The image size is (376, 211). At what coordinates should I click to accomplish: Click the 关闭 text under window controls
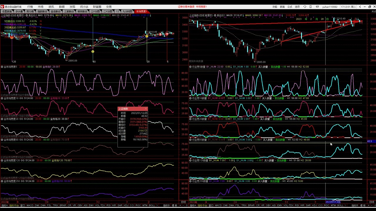click(373, 11)
